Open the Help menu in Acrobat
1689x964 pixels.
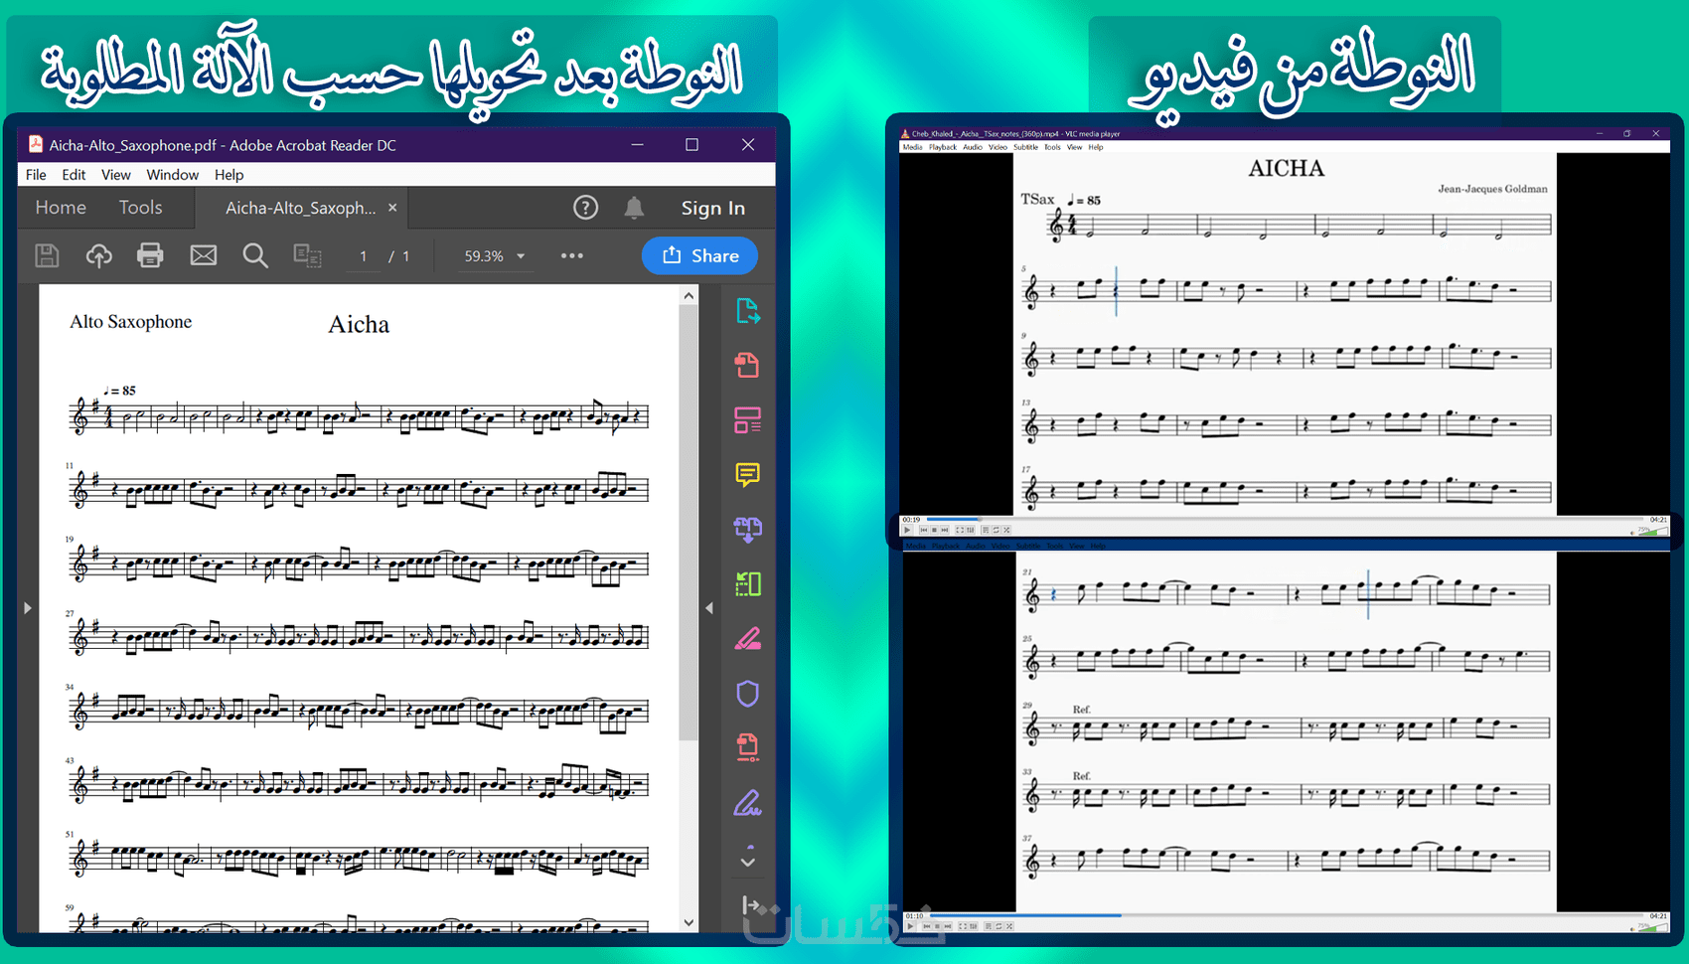229,175
